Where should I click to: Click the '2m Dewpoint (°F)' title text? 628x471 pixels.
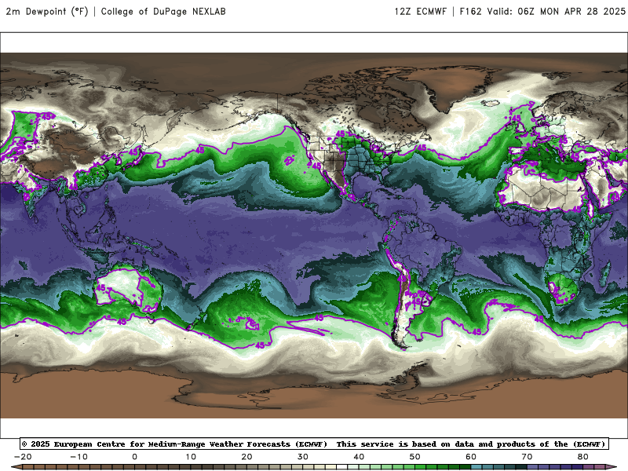pyautogui.click(x=47, y=11)
